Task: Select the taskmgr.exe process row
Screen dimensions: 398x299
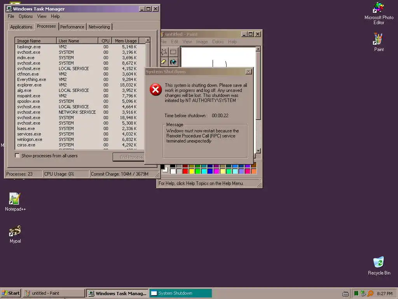Action: (80, 47)
